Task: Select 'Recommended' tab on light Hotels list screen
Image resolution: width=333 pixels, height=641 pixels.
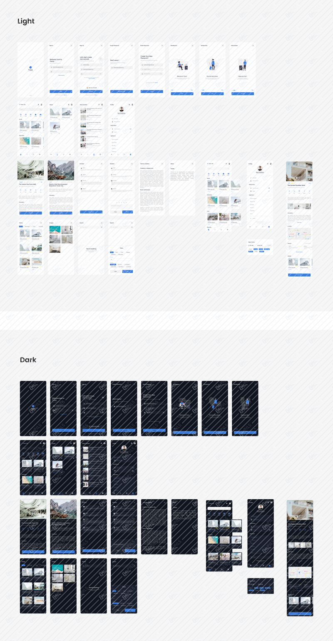Action: [27, 227]
